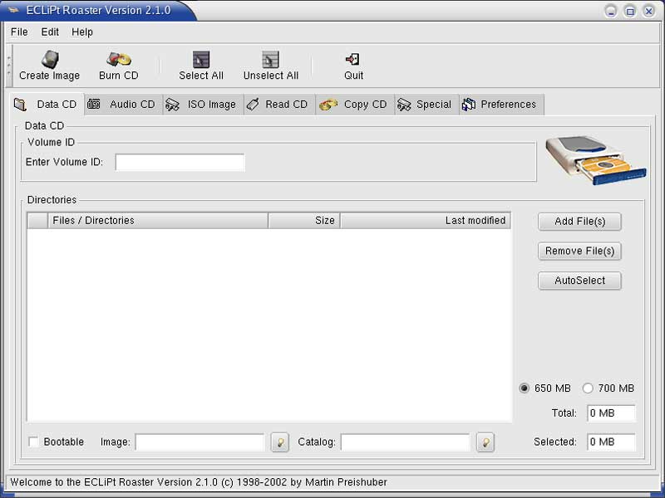Screen dimensions: 665x498
Task: Open the File menu
Action: (x=19, y=32)
